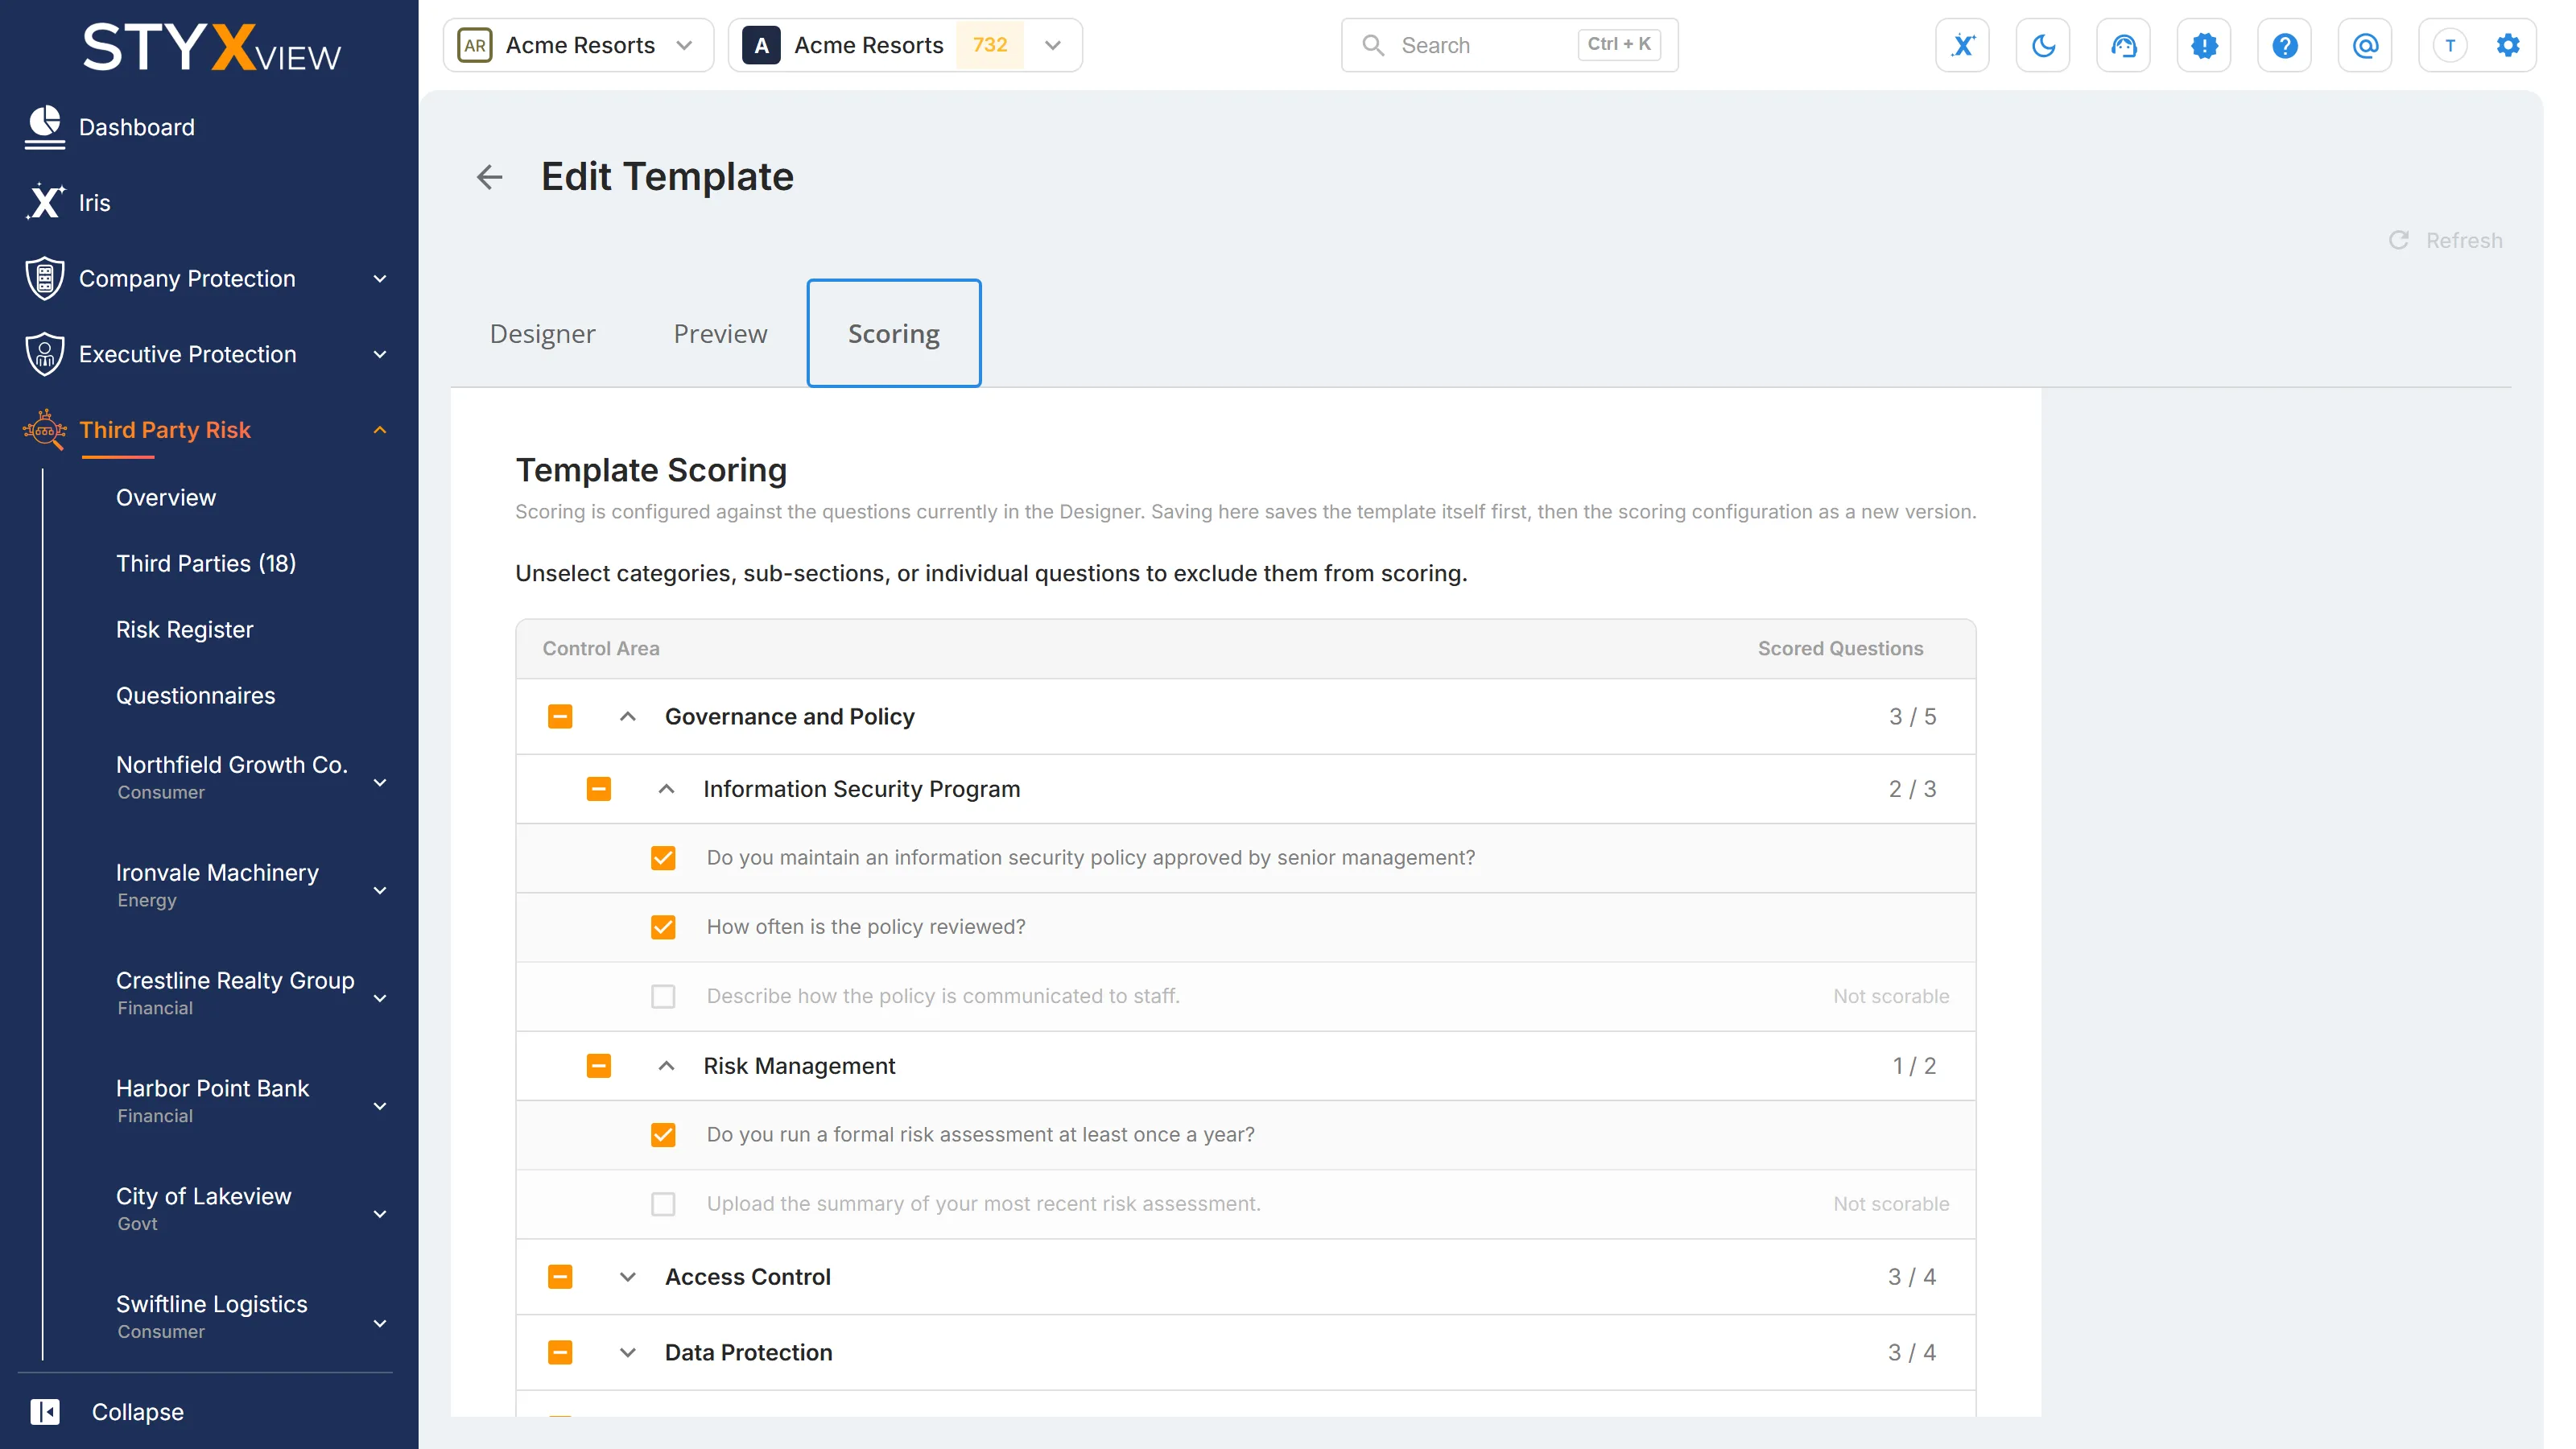Viewport: 2576px width, 1449px height.
Task: Open the Risk Register link
Action: click(x=184, y=630)
